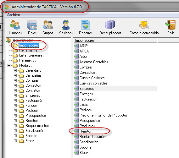Select the Administrador root node
The image size is (179, 158).
[x=23, y=40]
